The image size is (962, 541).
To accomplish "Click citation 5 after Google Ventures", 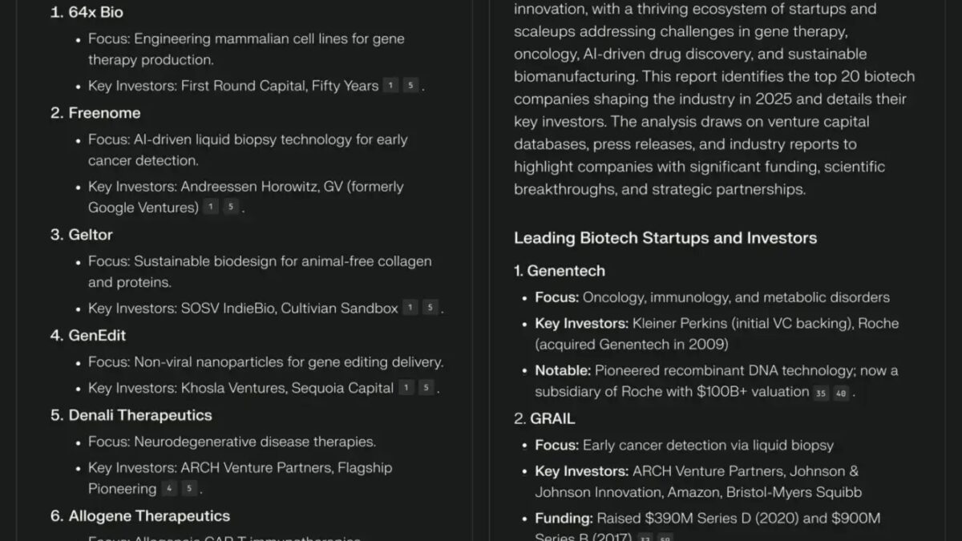I will pyautogui.click(x=231, y=208).
